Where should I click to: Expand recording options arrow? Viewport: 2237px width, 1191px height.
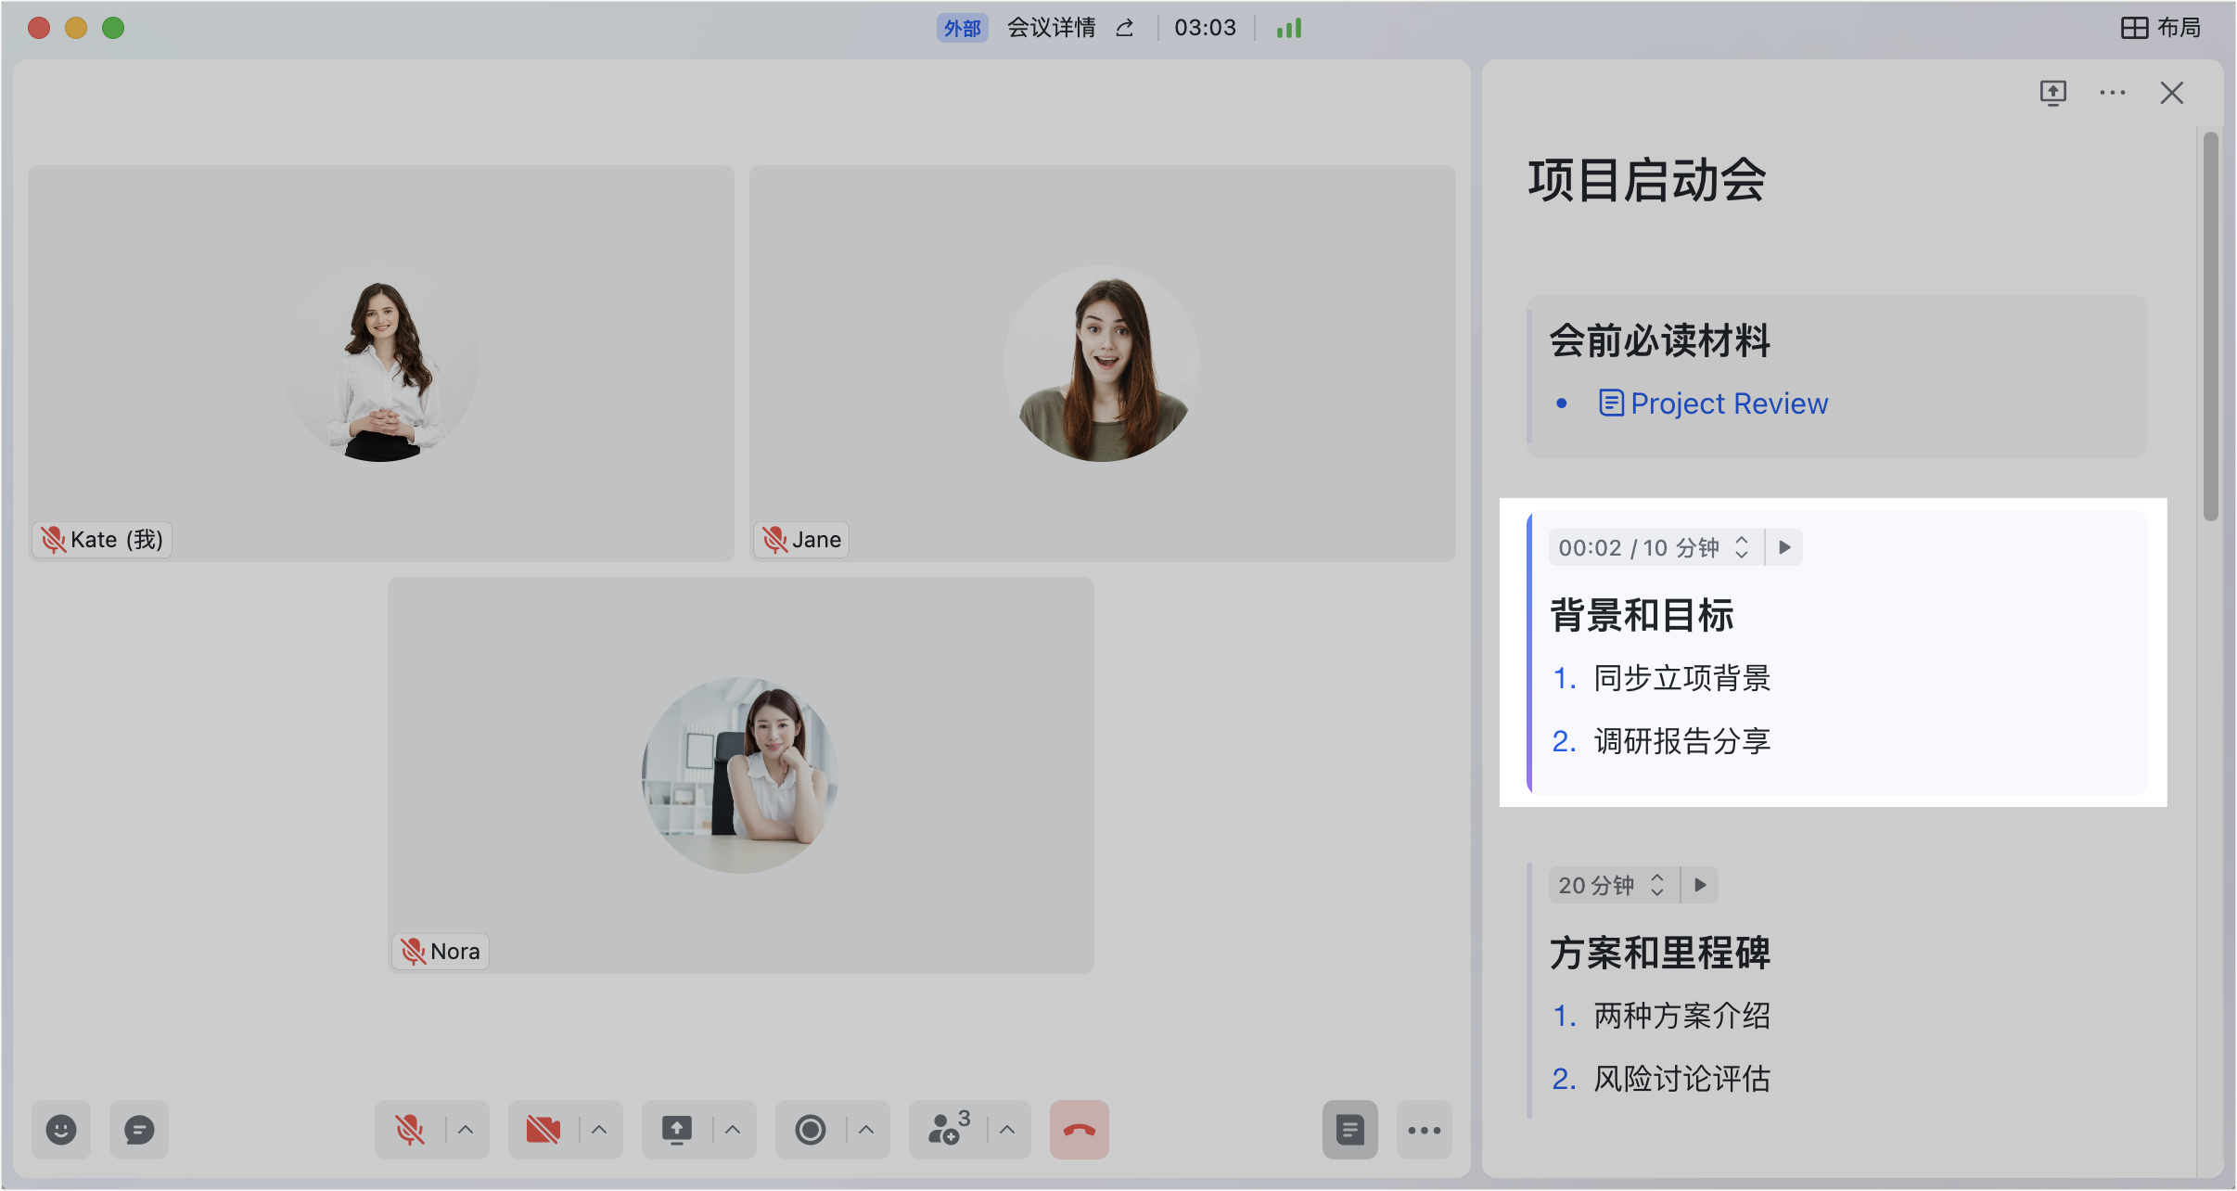tap(866, 1130)
